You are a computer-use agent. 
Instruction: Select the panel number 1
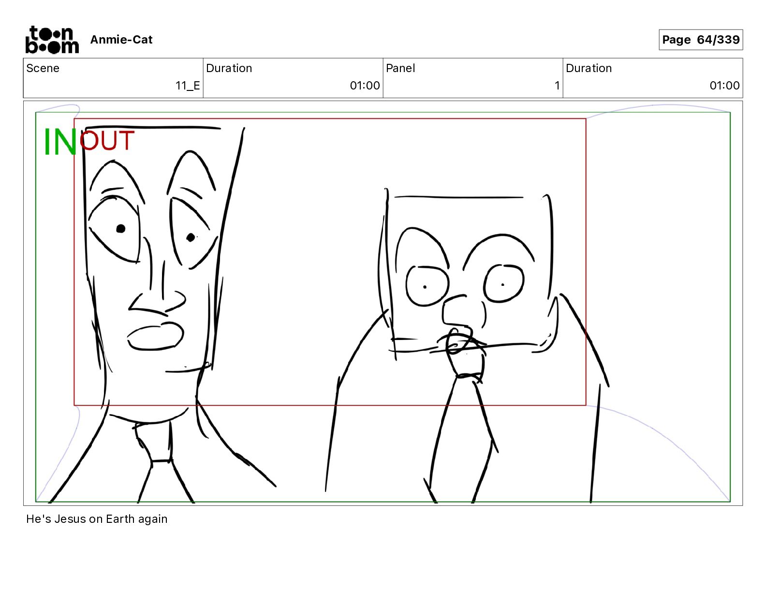[557, 86]
